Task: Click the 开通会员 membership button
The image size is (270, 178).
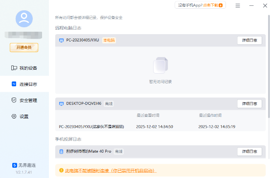Action: tap(24, 47)
